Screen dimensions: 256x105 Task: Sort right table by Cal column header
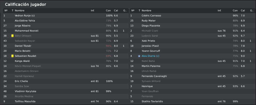pyautogui.click(x=243, y=11)
